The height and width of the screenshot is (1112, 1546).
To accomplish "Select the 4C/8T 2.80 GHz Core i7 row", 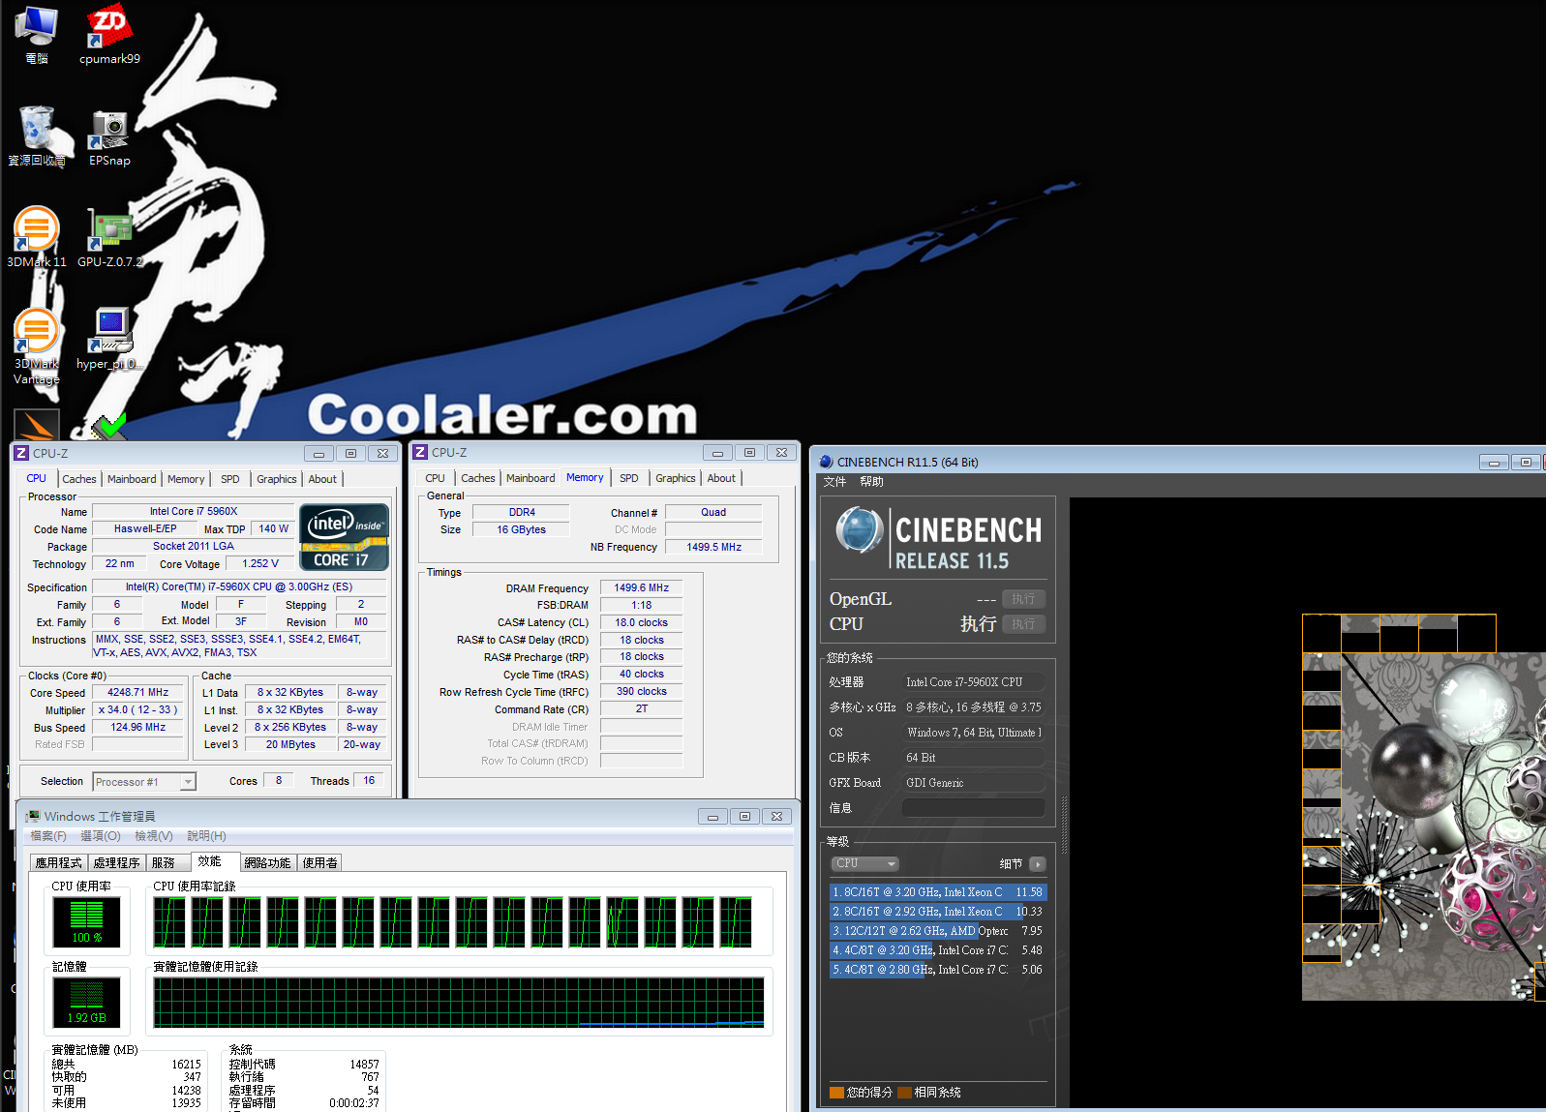I will point(937,970).
